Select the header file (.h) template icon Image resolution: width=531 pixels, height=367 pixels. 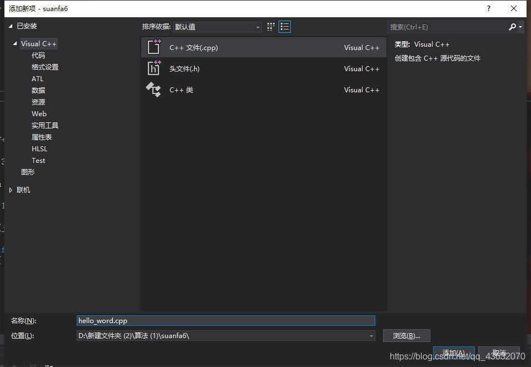click(154, 68)
